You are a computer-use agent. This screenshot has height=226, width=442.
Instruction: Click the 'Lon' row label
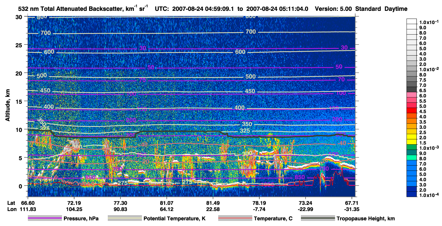click(11, 209)
